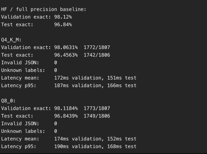The height and width of the screenshot is (154, 207).
Task: Click '174ms validation' latency mean text
Action: (78, 139)
